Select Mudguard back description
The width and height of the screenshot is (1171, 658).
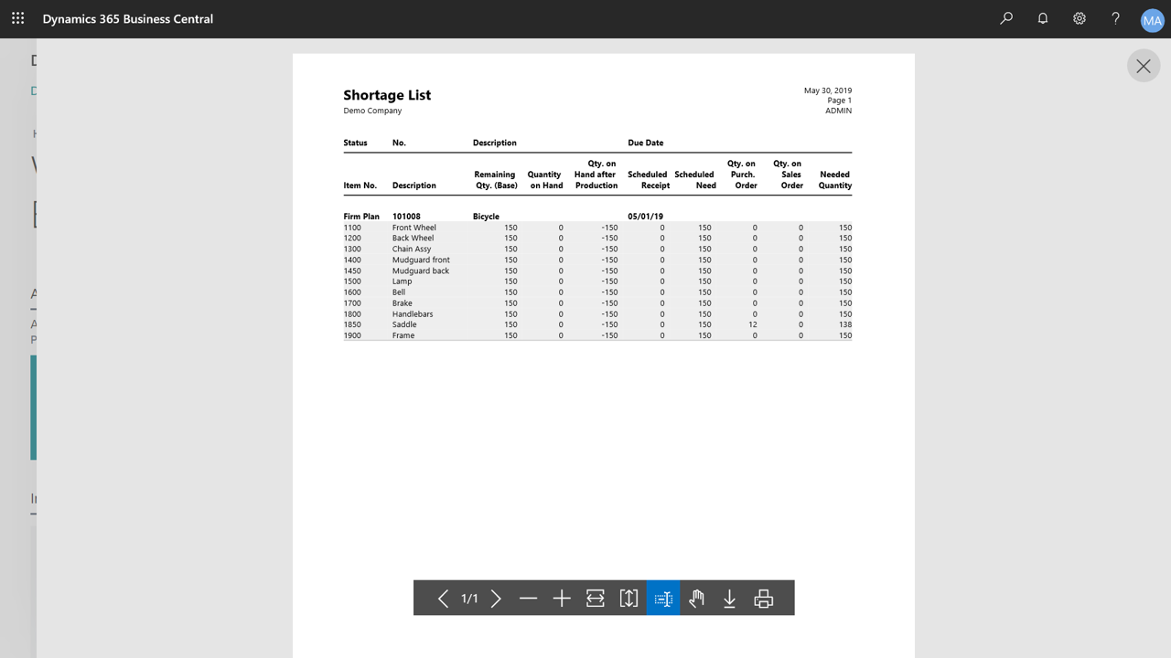pos(421,271)
